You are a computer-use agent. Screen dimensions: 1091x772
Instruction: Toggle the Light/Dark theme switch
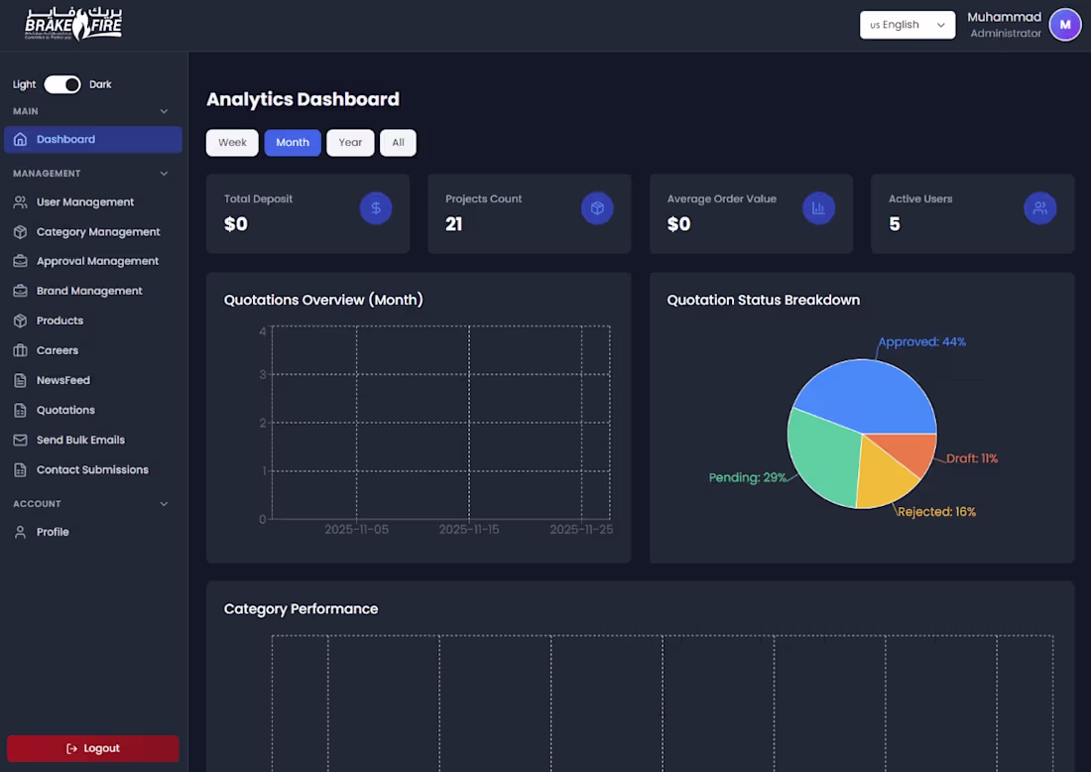pos(61,84)
